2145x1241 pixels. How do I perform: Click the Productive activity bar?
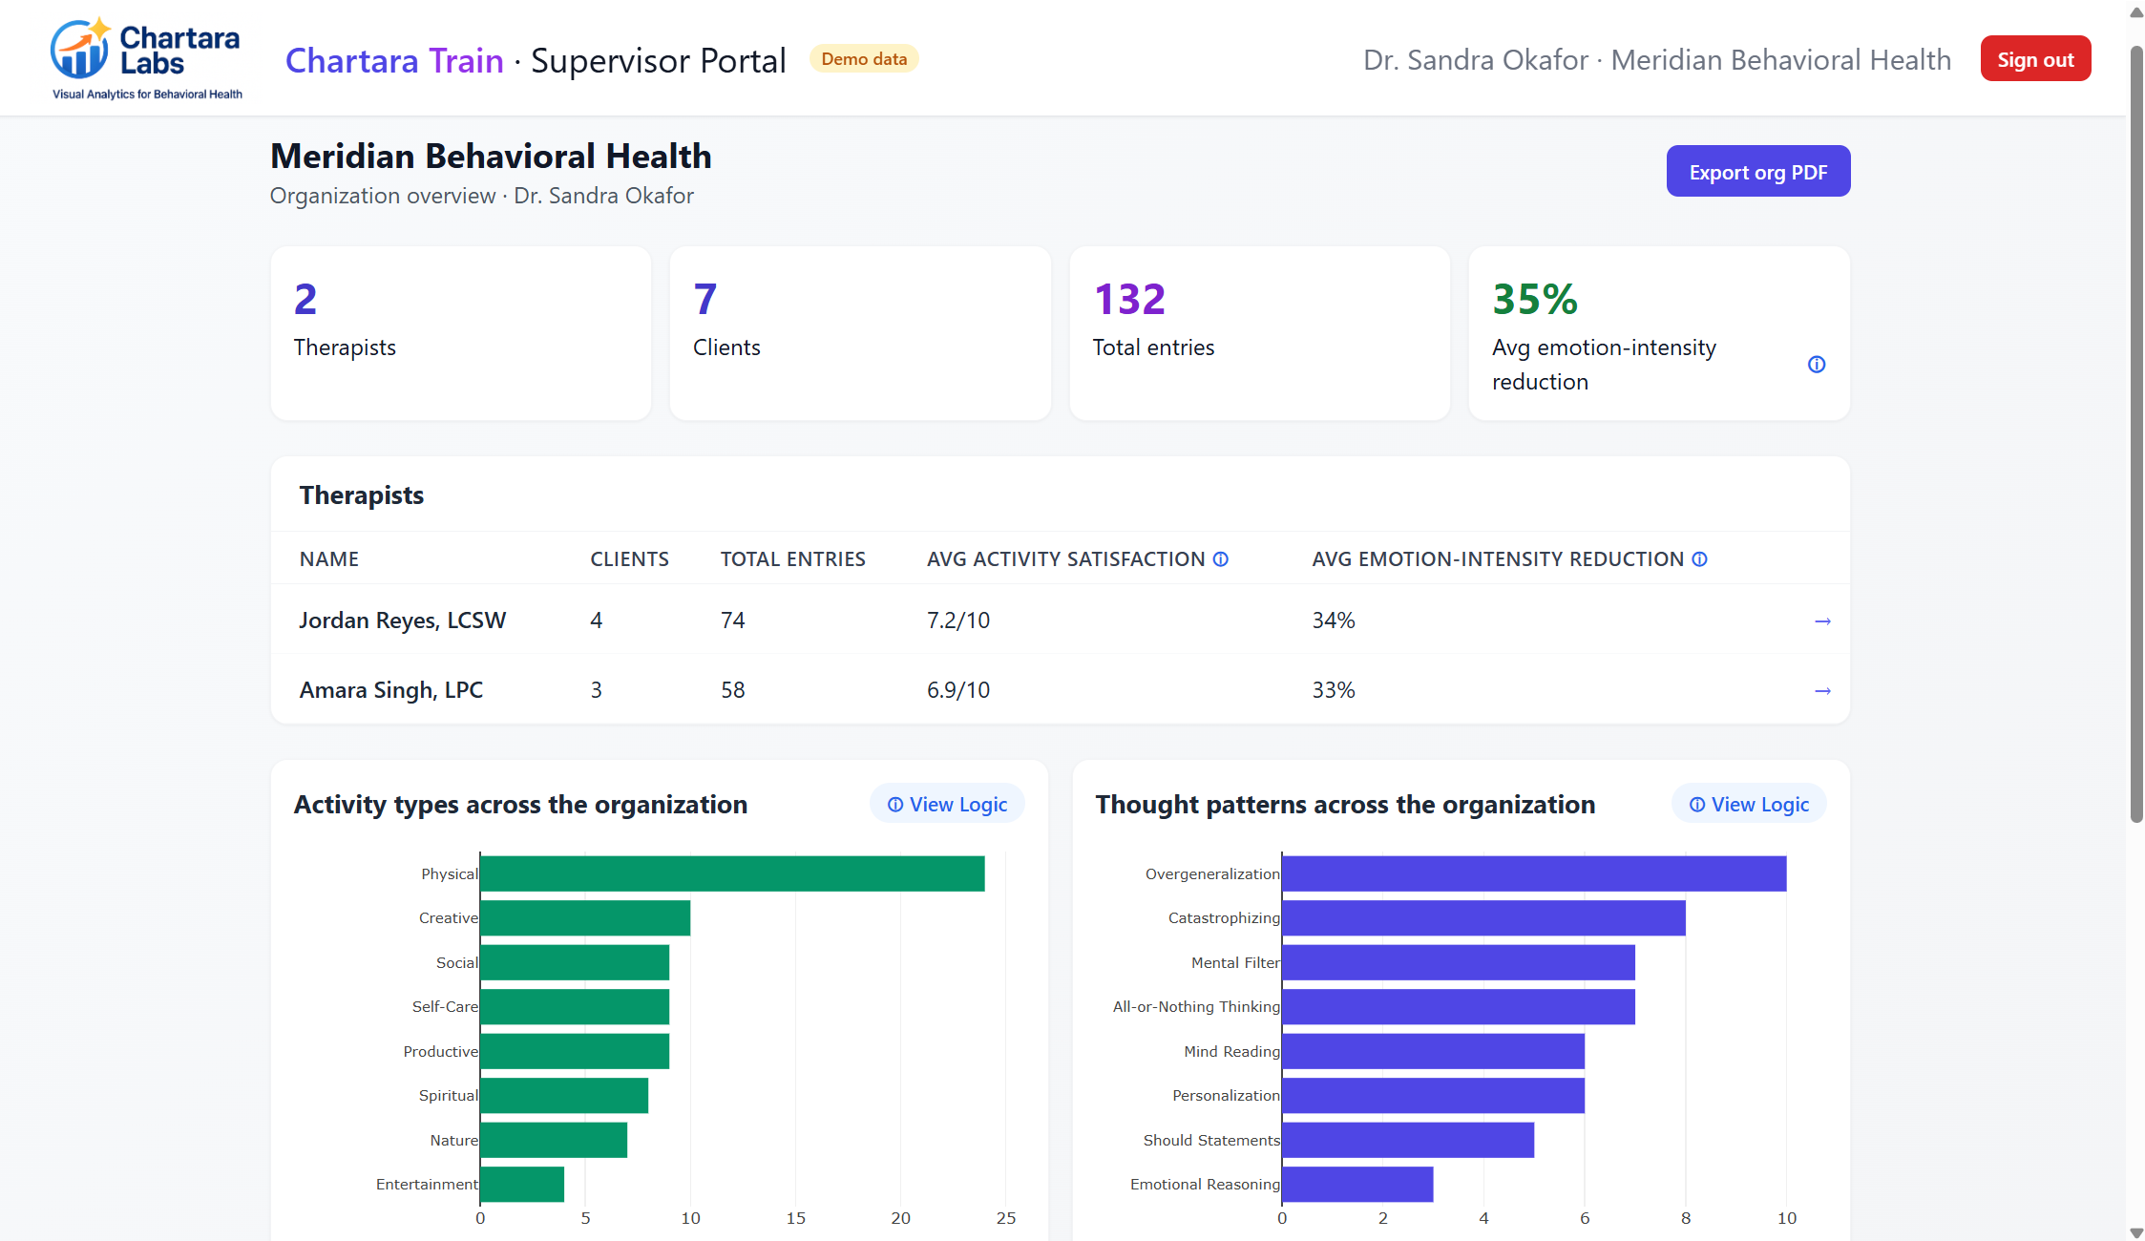pos(575,1051)
